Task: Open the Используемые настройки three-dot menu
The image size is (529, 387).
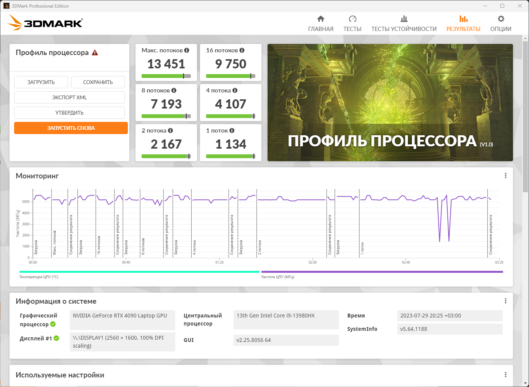Action: [506, 375]
